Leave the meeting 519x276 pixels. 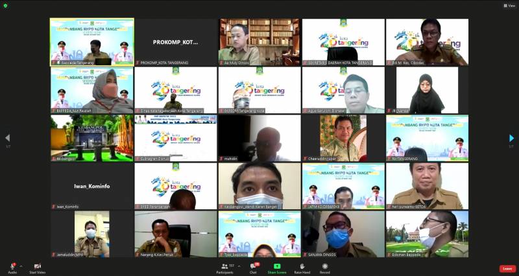point(507,268)
